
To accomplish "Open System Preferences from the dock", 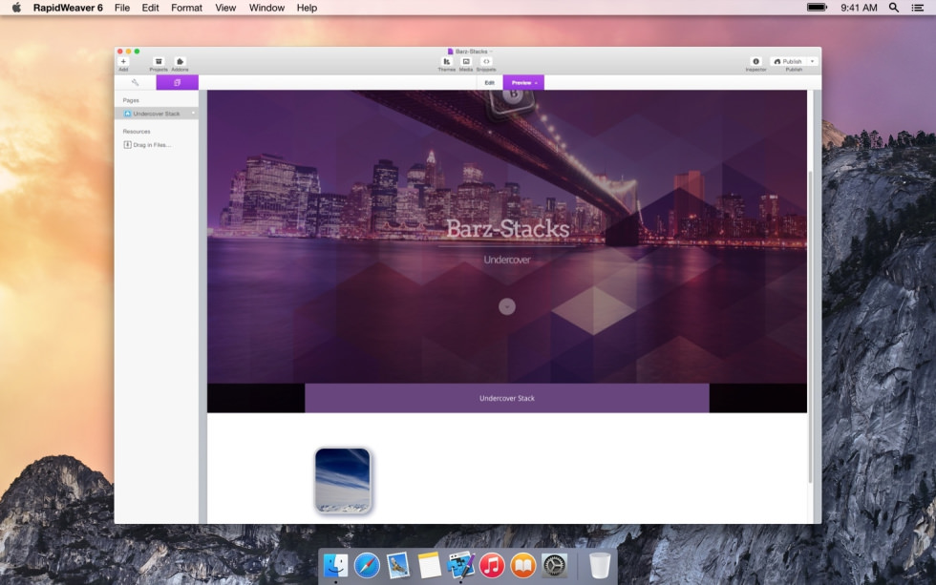I will click(x=555, y=565).
